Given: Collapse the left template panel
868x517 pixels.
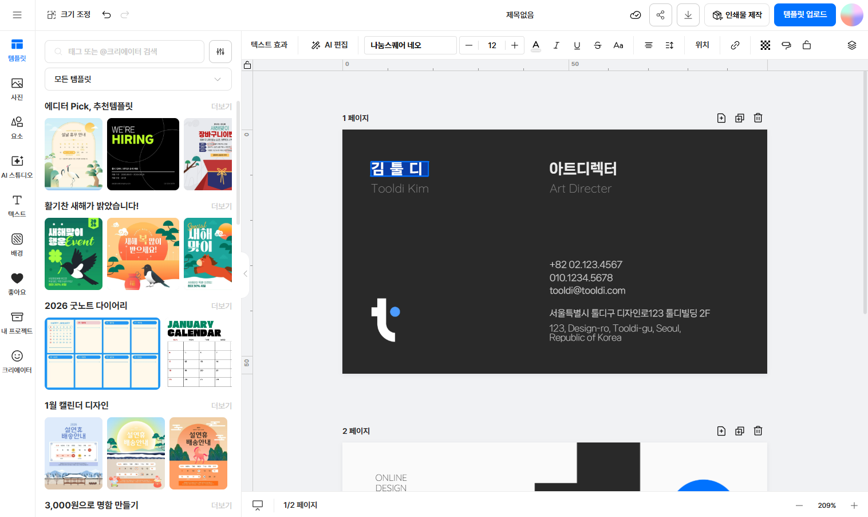Looking at the screenshot, I should pyautogui.click(x=245, y=274).
